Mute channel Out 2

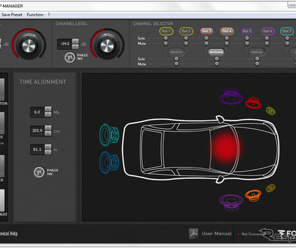(x=186, y=43)
